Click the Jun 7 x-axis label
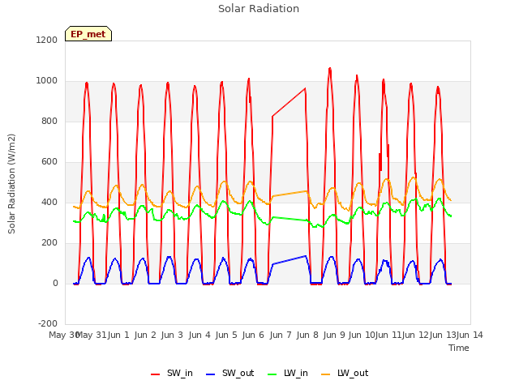This screenshot has width=519, height=389. click(281, 335)
